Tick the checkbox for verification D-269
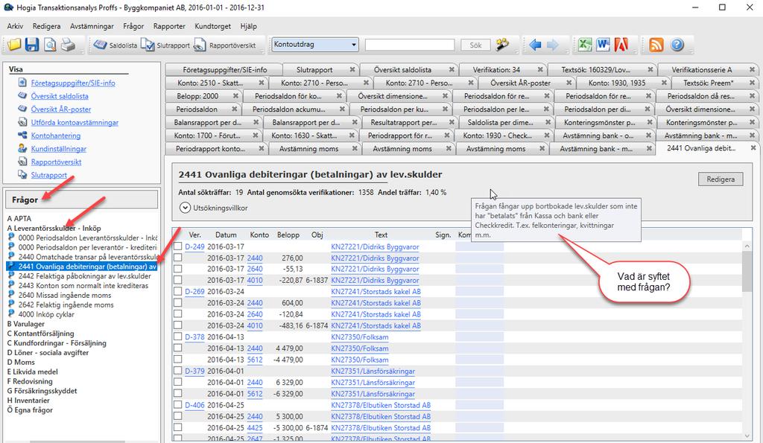Screen dimensions: 763x443 [x=178, y=291]
